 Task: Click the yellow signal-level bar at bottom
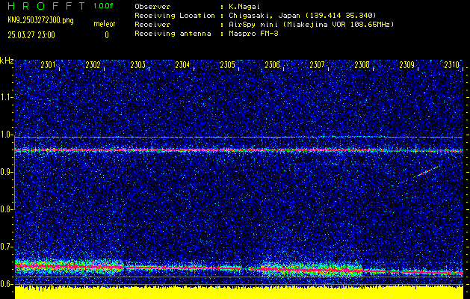point(239,293)
